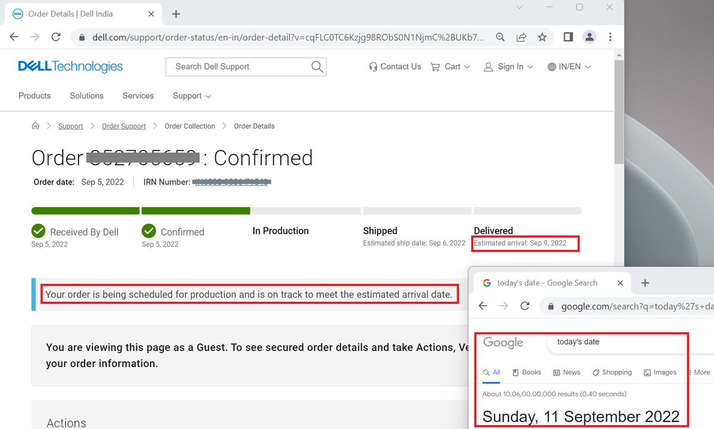Click the In Production status label
The image size is (714, 429).
pos(281,231)
